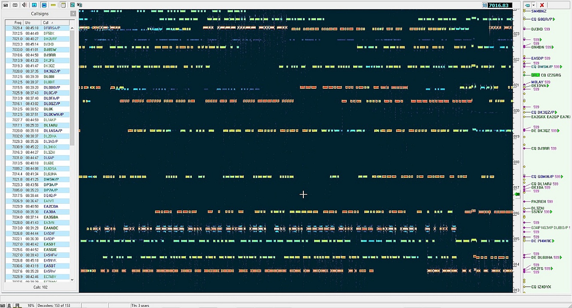The image size is (572, 308).
Task: Select callsign row EA4ADC
Action: (x=37, y=228)
